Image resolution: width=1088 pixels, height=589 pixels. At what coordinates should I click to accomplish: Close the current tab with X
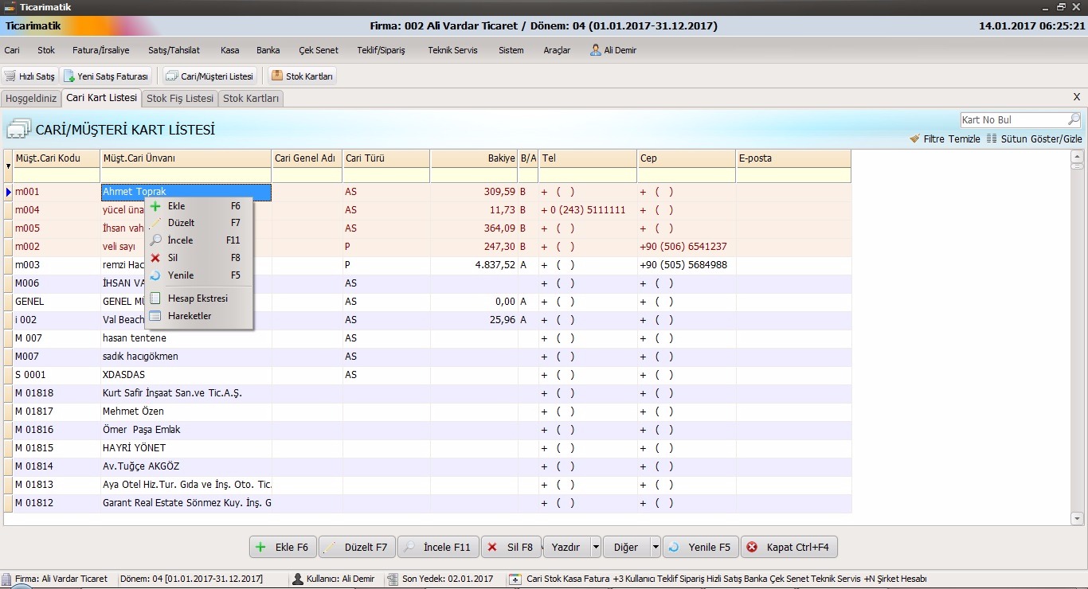click(1077, 97)
